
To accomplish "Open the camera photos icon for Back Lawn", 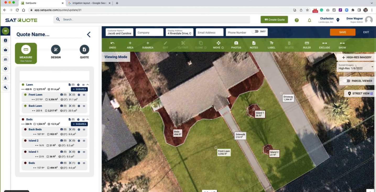I will (62, 106).
